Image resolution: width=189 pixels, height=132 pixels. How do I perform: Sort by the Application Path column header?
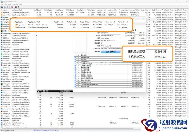click(17, 10)
